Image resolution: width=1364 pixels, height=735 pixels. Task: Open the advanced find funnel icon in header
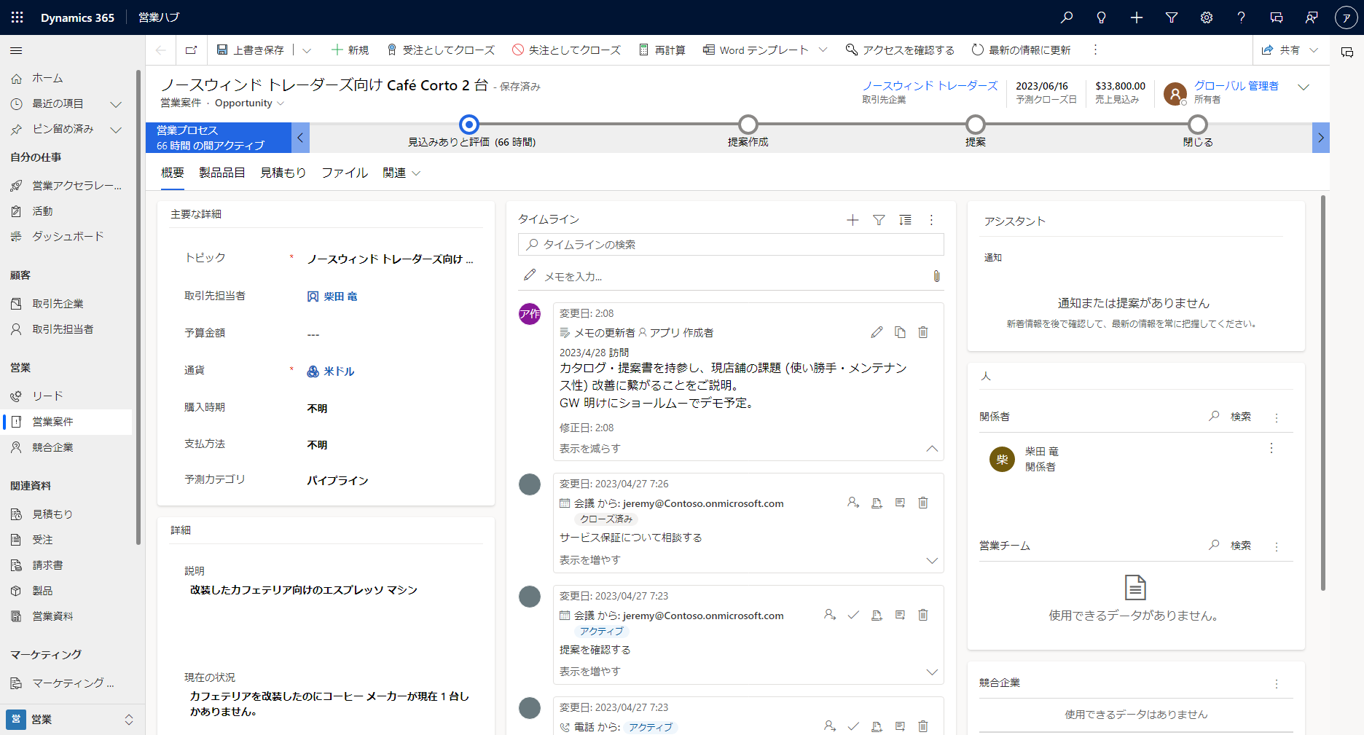click(x=1172, y=17)
